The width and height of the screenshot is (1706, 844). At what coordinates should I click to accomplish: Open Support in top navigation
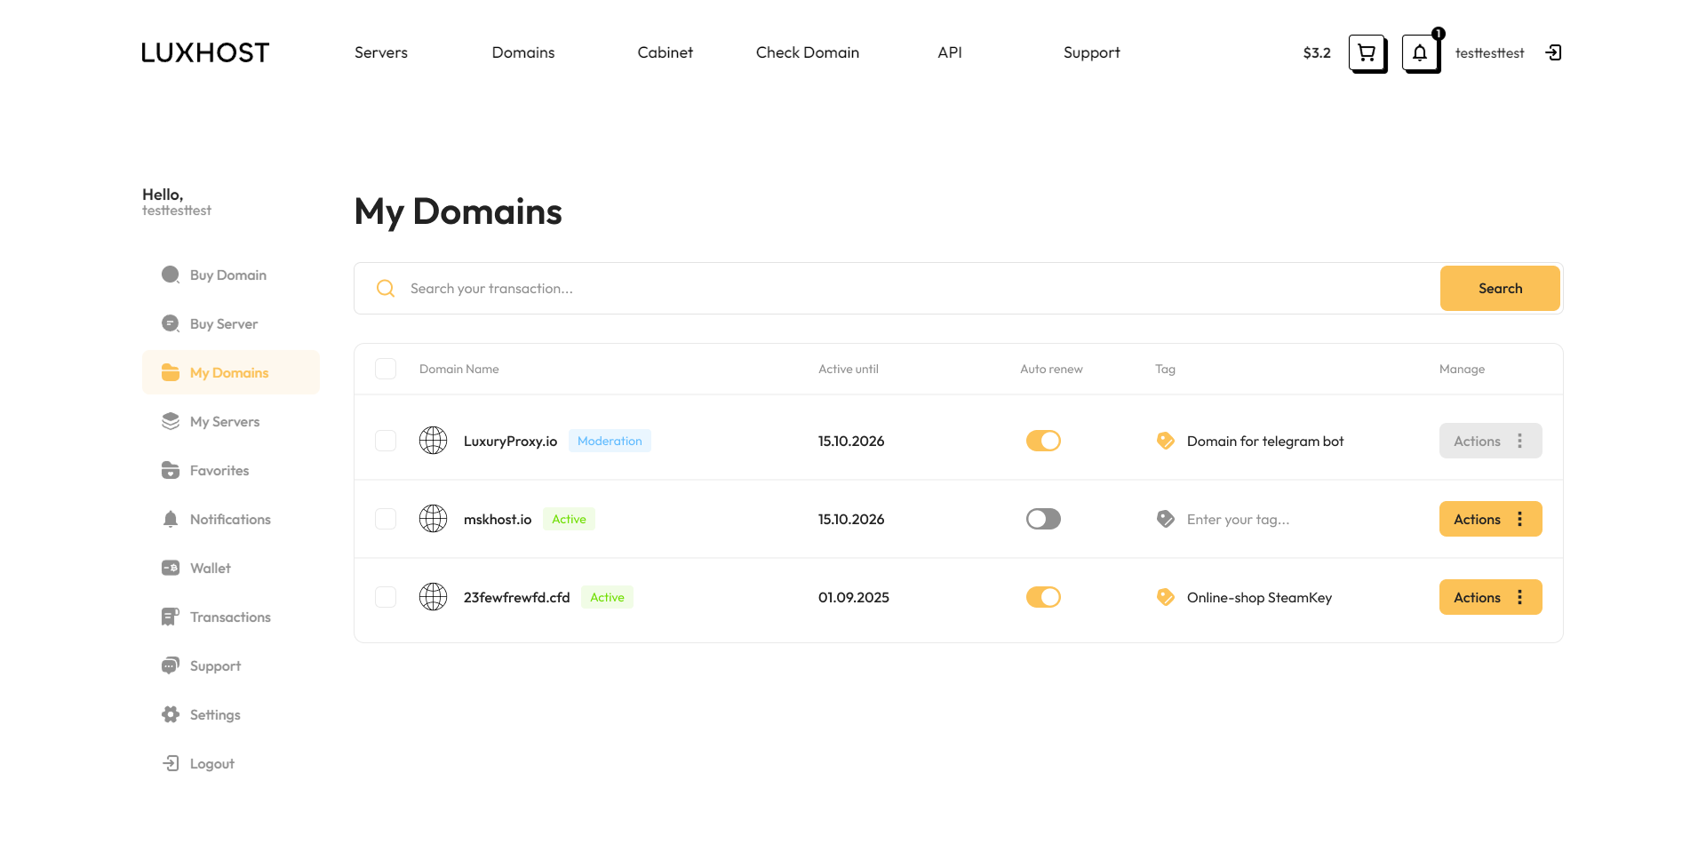[x=1092, y=52]
